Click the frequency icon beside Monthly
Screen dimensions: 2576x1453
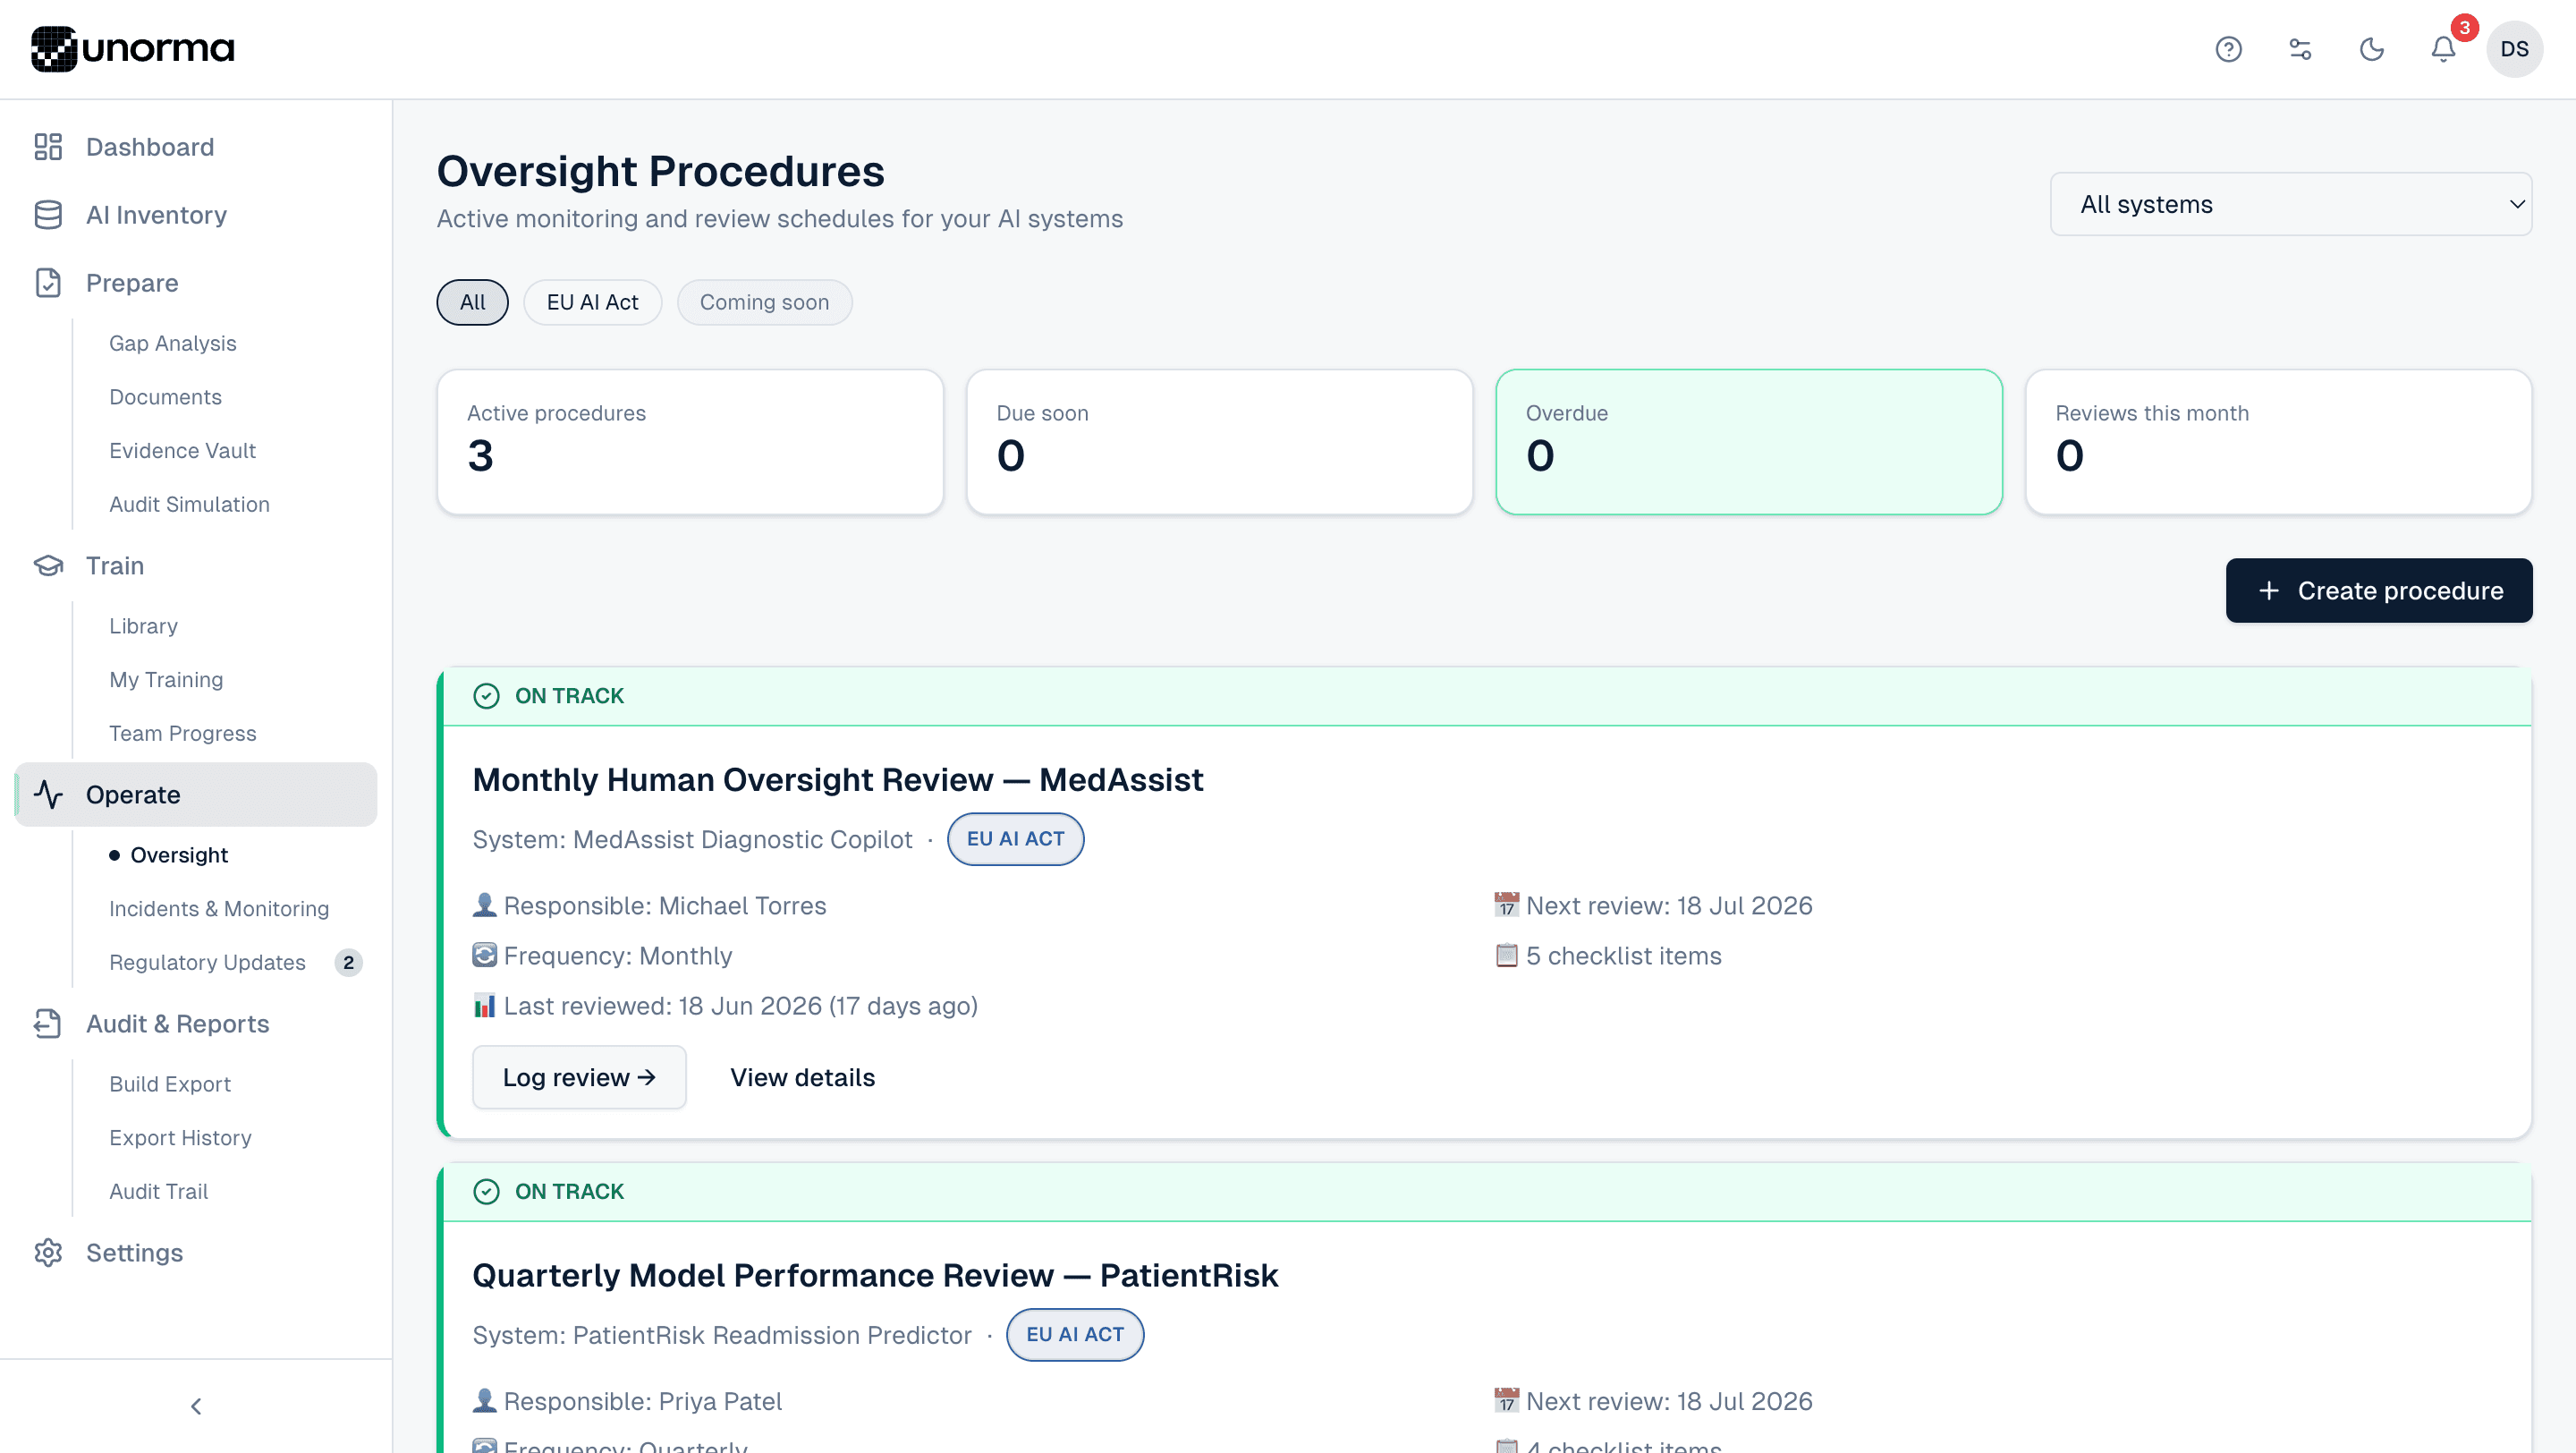[x=484, y=955]
